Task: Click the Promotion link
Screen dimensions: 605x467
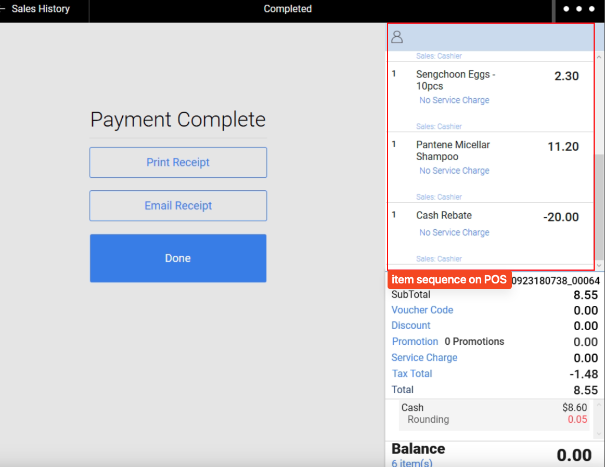Action: click(x=415, y=342)
